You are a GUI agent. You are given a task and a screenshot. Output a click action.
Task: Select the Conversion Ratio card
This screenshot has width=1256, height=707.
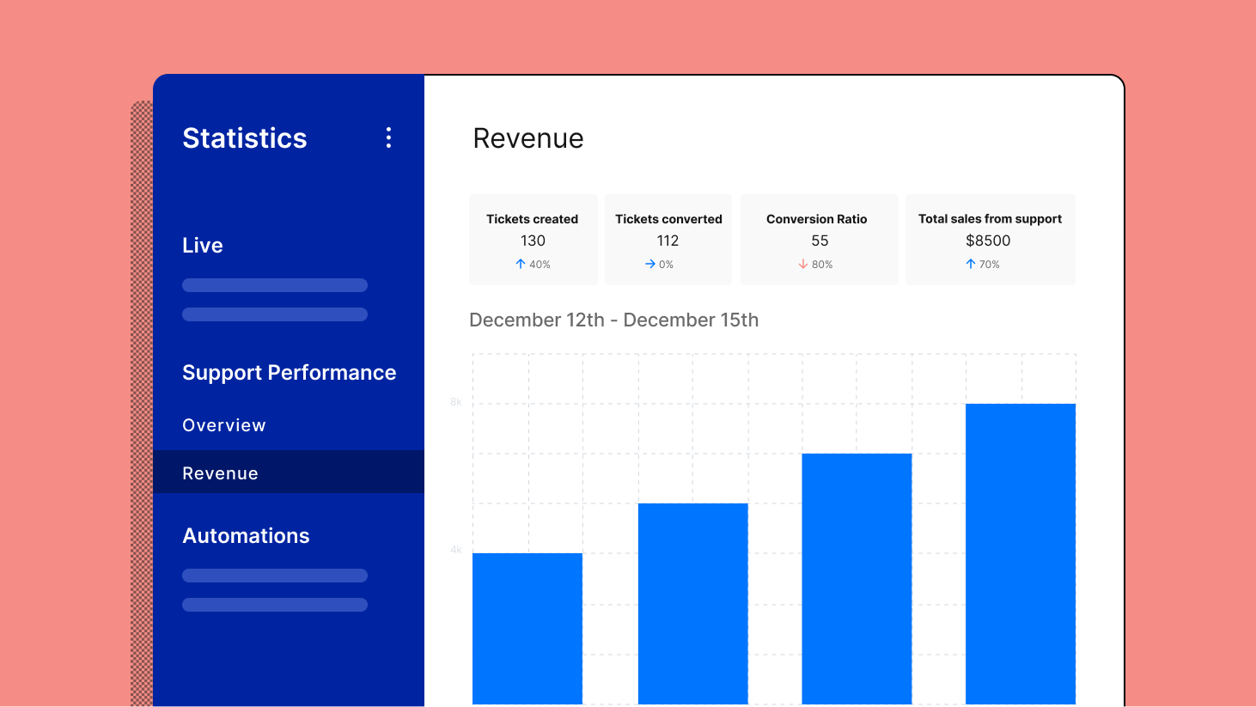point(820,240)
